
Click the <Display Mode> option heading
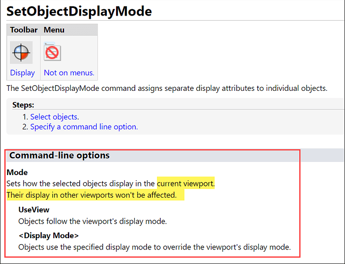click(x=49, y=235)
